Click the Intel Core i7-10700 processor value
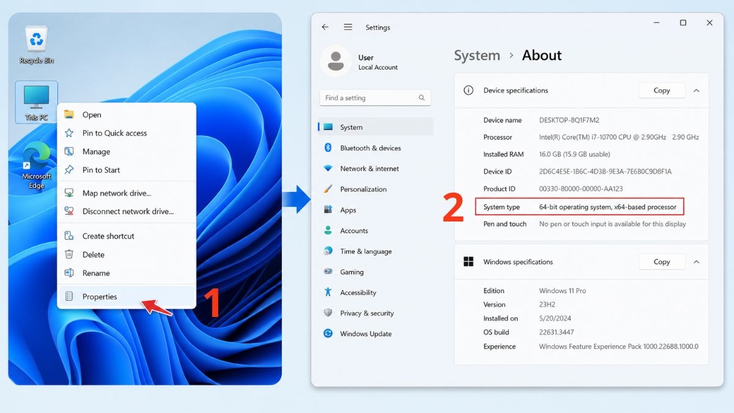 tap(619, 137)
